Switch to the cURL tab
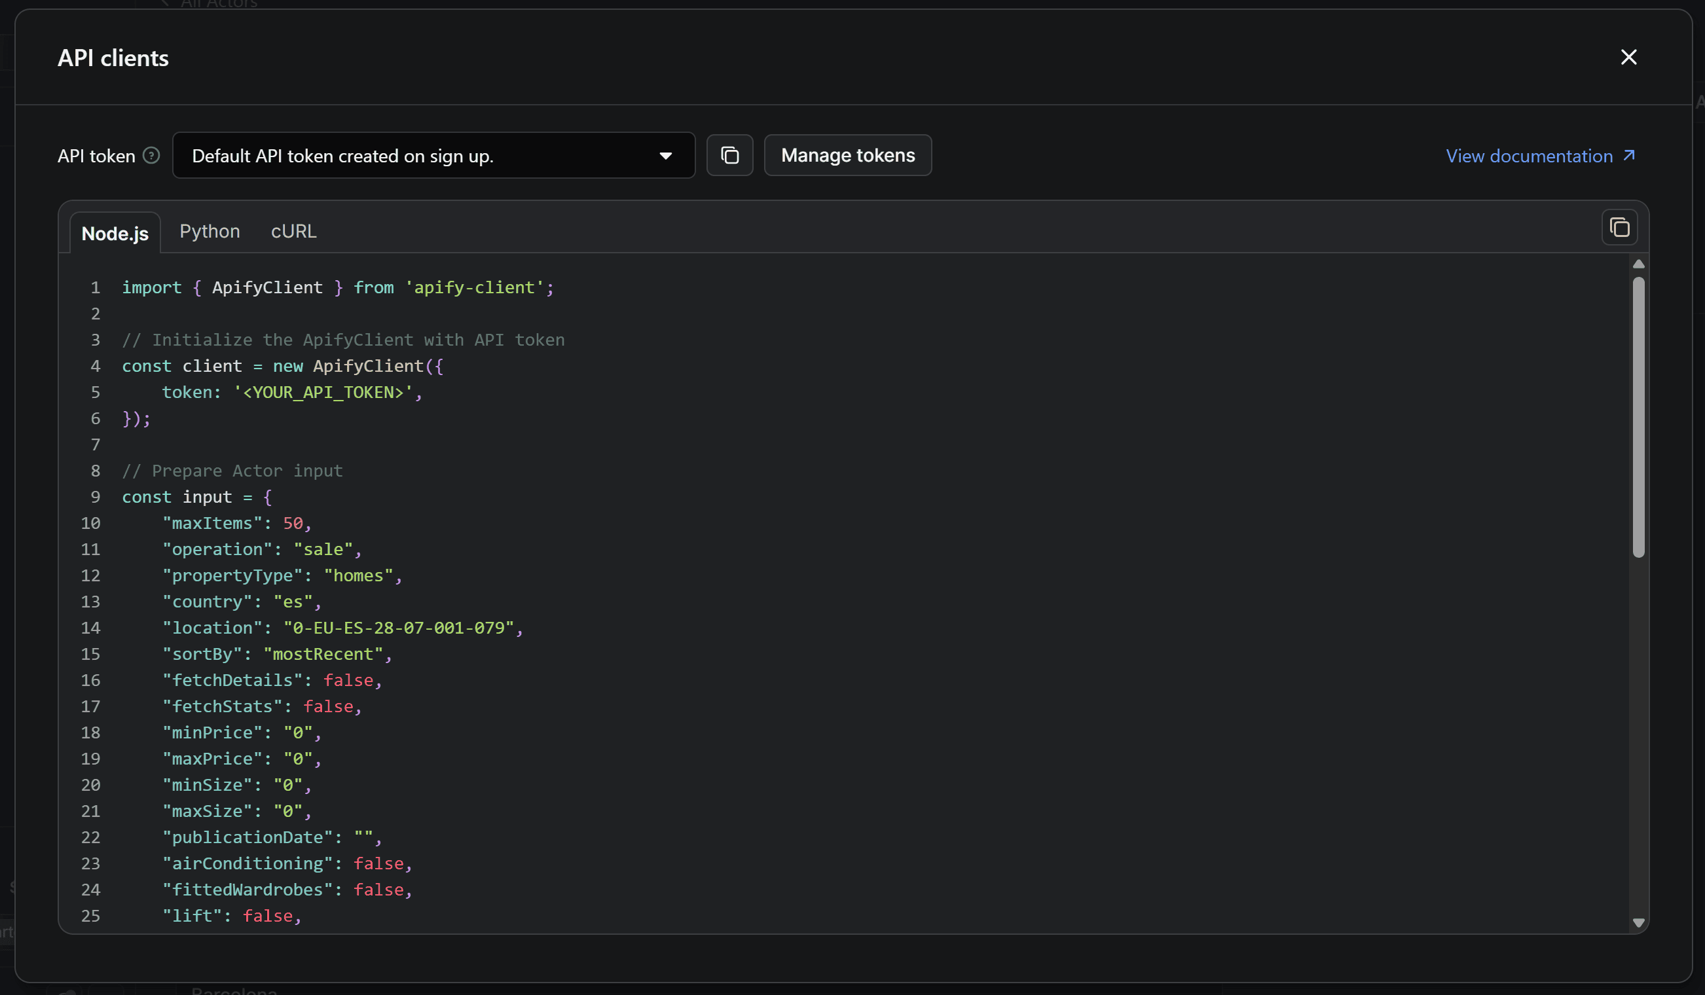Viewport: 1705px width, 995px height. [293, 230]
